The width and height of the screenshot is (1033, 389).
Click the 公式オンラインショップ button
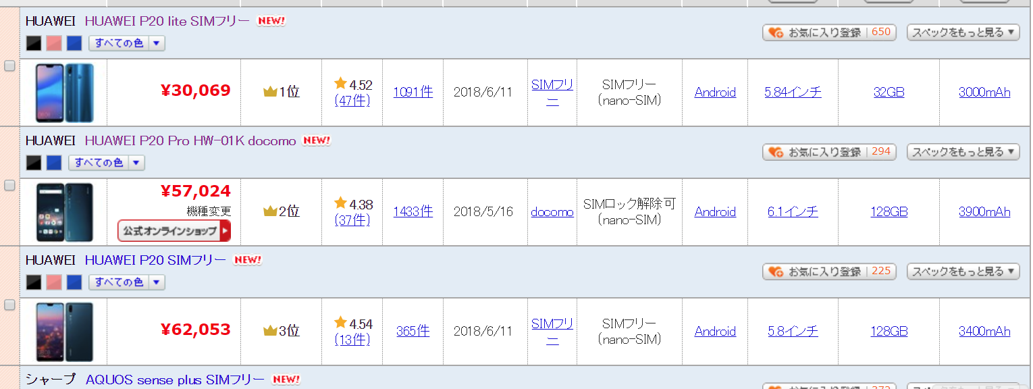click(x=174, y=231)
